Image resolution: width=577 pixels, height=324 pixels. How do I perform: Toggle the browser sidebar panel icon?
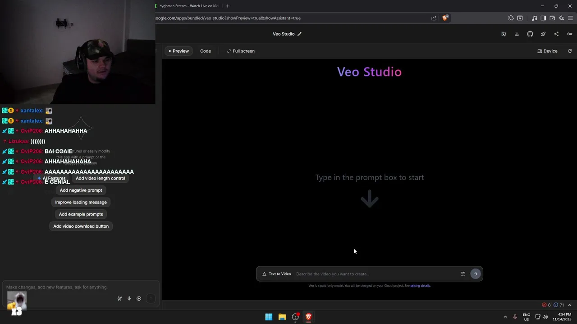point(543,18)
